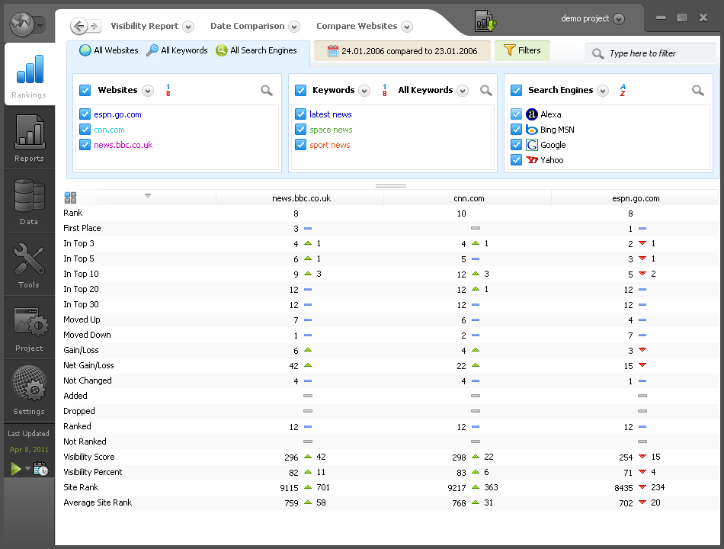724x549 pixels.
Task: Click the forward navigation arrow
Action: pyautogui.click(x=95, y=27)
